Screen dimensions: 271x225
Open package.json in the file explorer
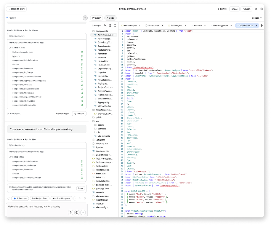coord(102,188)
